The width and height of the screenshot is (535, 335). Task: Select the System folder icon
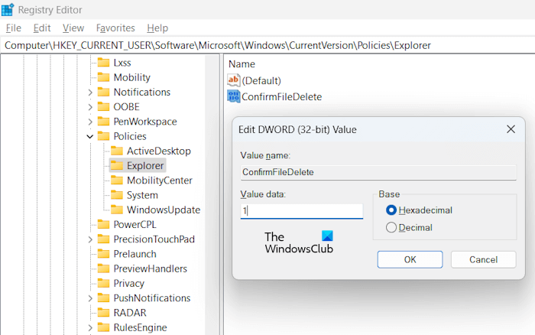[x=117, y=194]
